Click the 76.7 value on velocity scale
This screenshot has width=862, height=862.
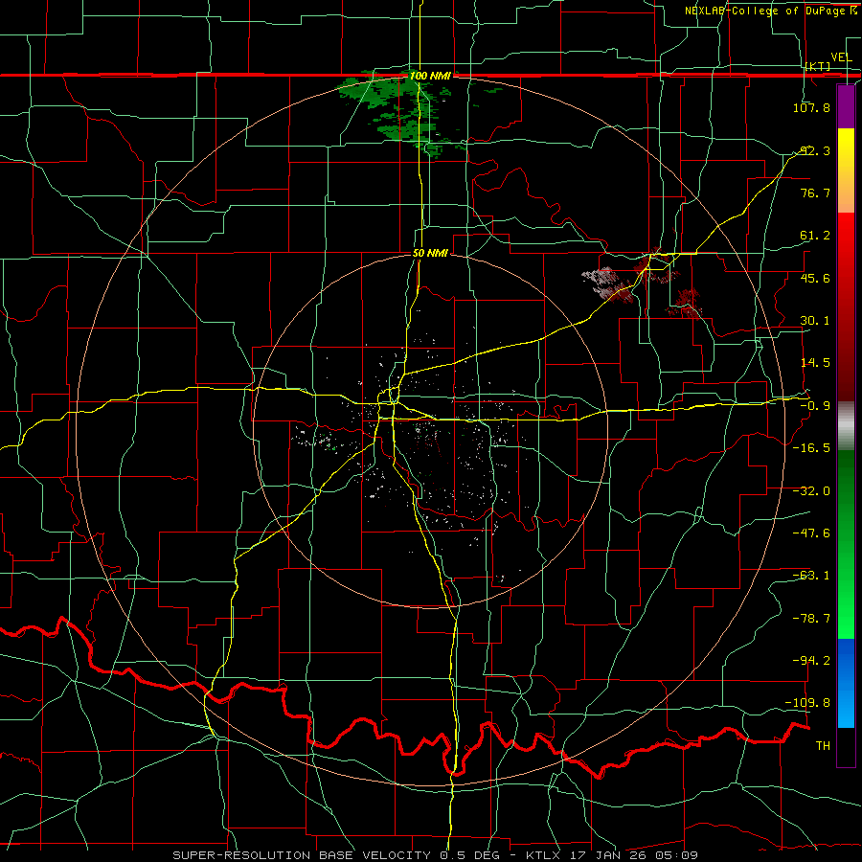tap(815, 193)
